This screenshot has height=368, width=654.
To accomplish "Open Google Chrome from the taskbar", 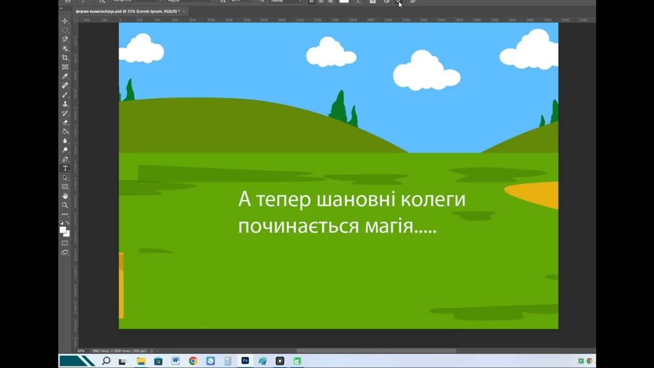I will tap(193, 361).
